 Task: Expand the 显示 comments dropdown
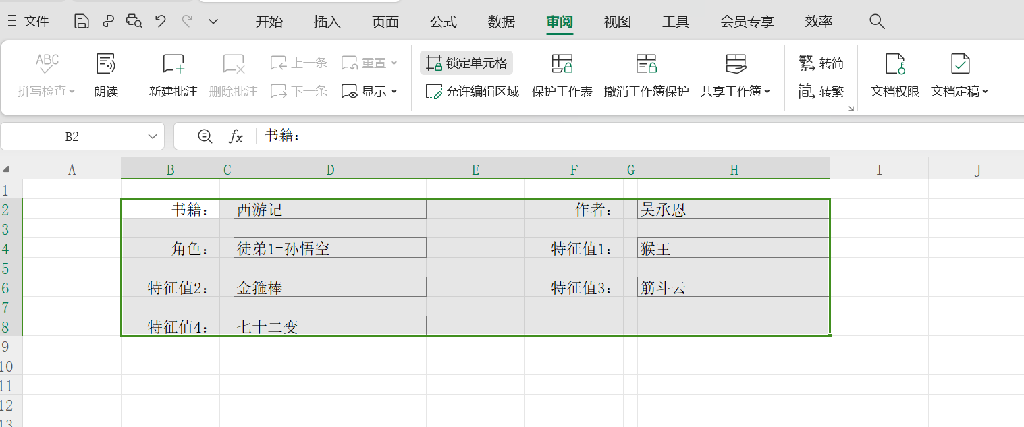394,91
